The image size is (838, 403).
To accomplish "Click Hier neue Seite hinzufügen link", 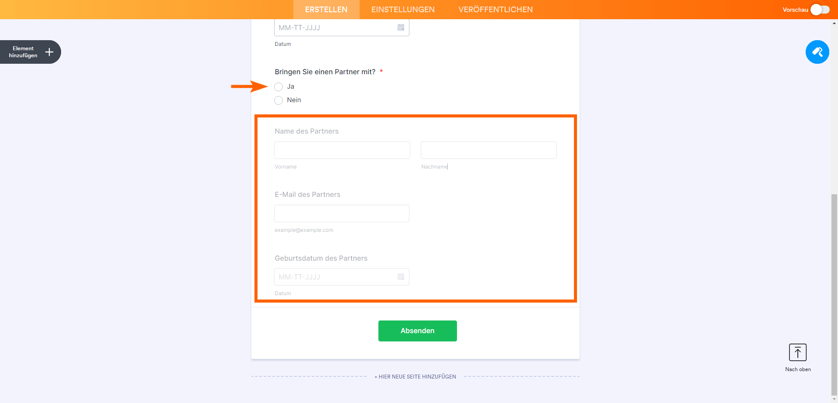I will pyautogui.click(x=415, y=376).
